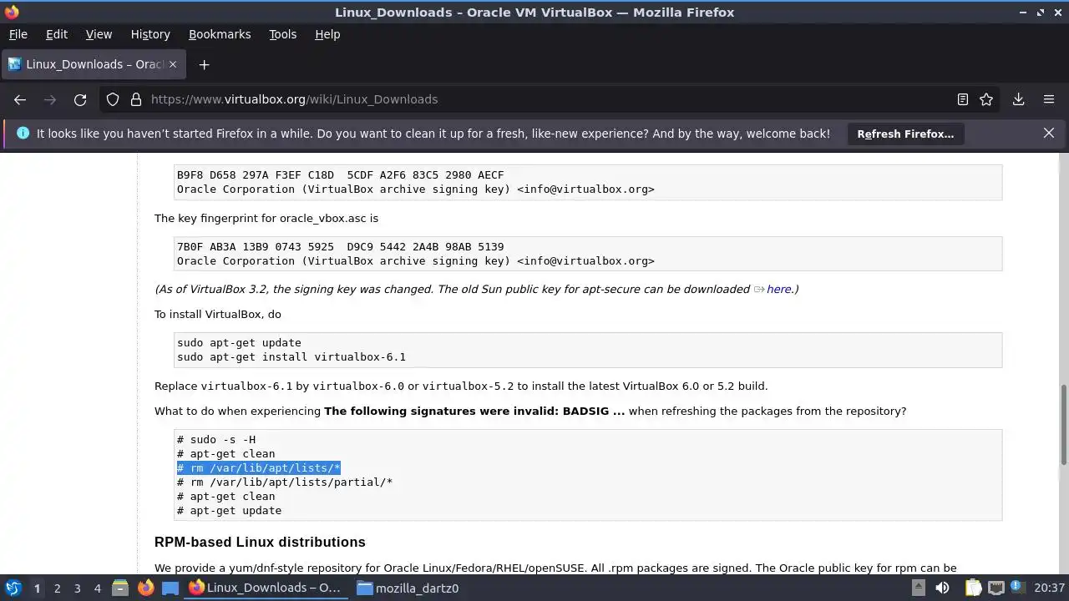The image size is (1069, 601).
Task: Bookmark this page with star icon
Action: pos(986,99)
